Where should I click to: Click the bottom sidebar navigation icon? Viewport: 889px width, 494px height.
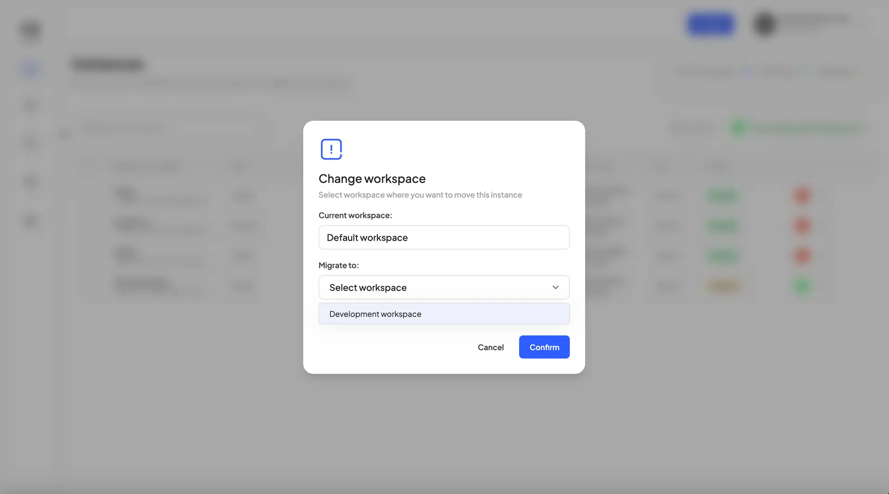30,221
